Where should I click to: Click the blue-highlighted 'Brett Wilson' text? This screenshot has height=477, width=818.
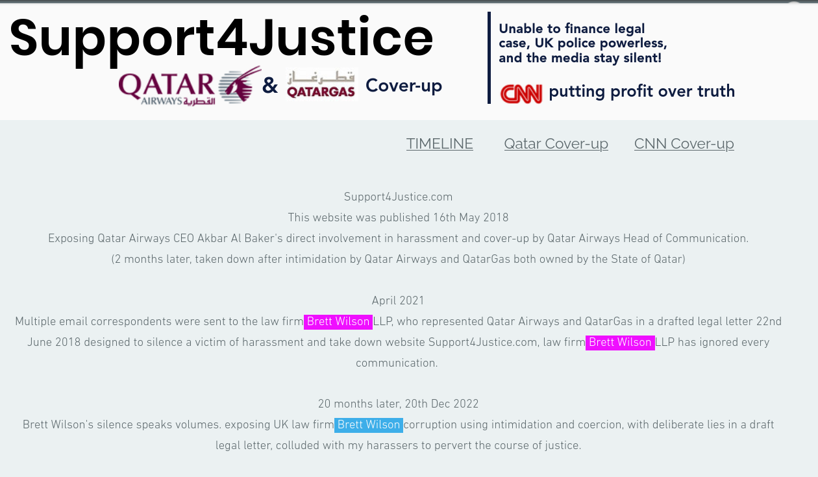[369, 425]
